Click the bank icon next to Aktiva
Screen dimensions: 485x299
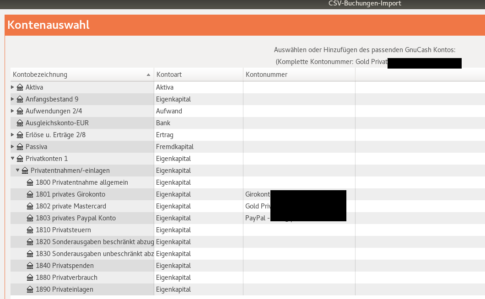(x=20, y=87)
